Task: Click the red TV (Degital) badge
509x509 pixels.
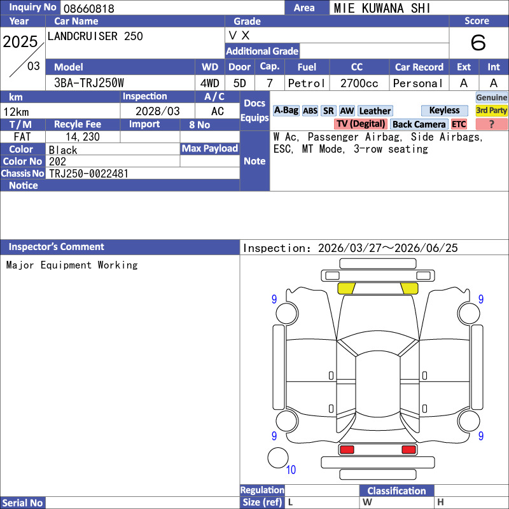Action: [361, 124]
